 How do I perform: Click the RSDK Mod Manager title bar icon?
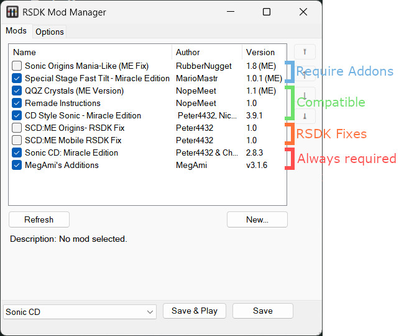[x=12, y=12]
